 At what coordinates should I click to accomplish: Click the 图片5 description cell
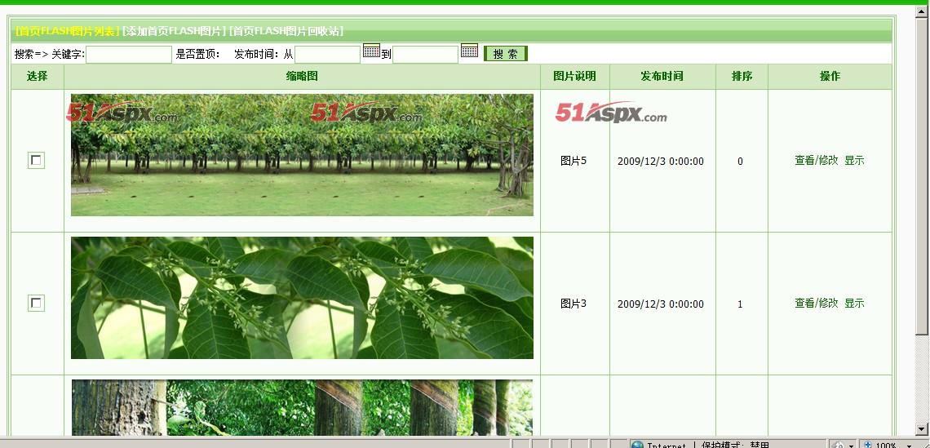(573, 161)
